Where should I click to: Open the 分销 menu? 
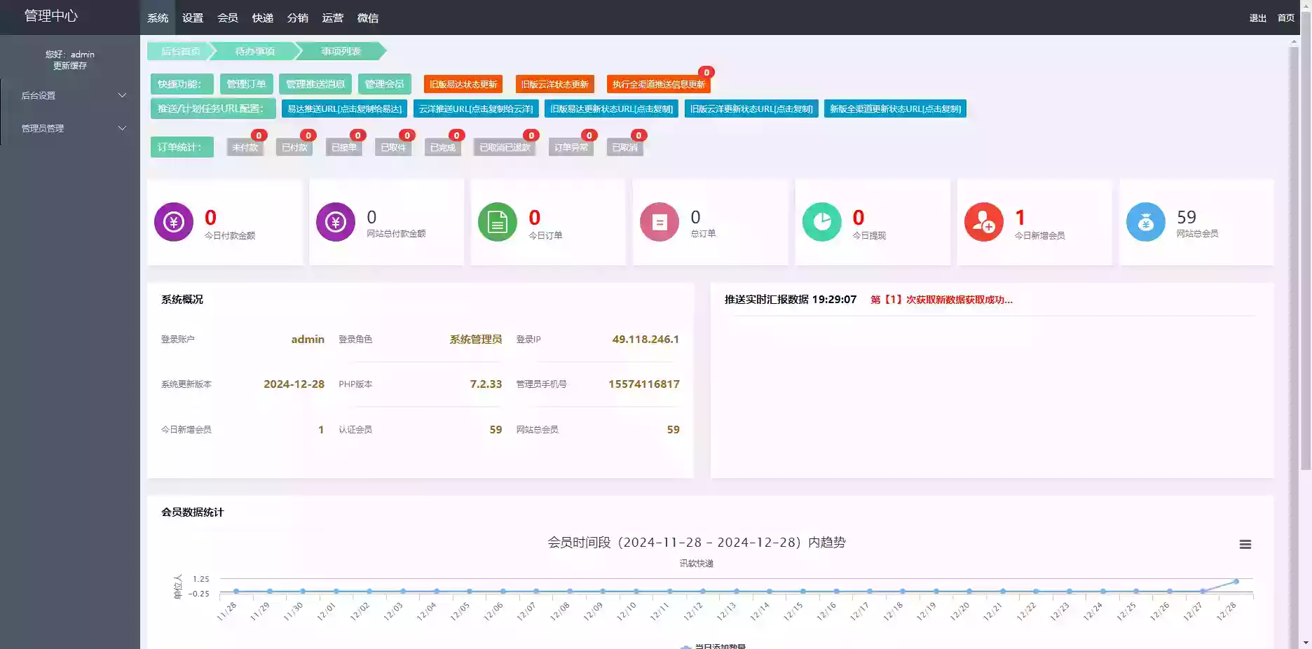pyautogui.click(x=298, y=18)
